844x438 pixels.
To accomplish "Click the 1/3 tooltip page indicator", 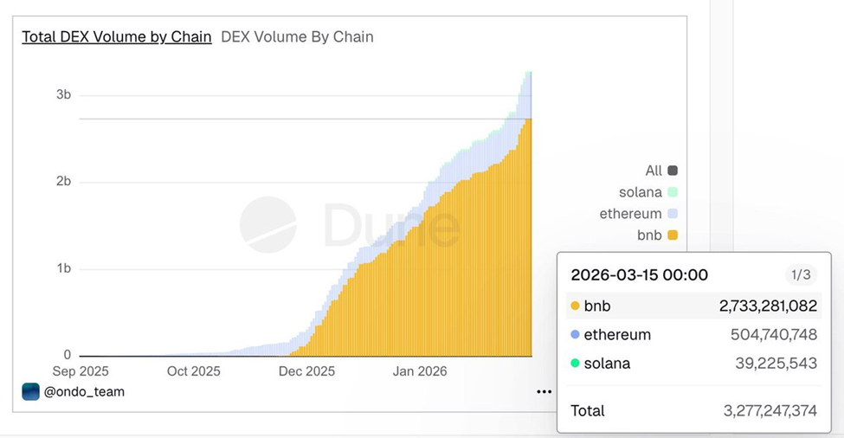I will click(801, 275).
